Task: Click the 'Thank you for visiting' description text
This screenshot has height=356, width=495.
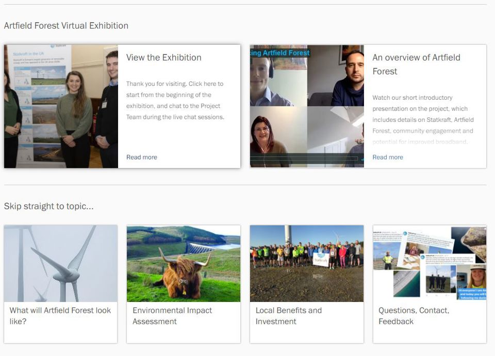Action: (x=175, y=100)
